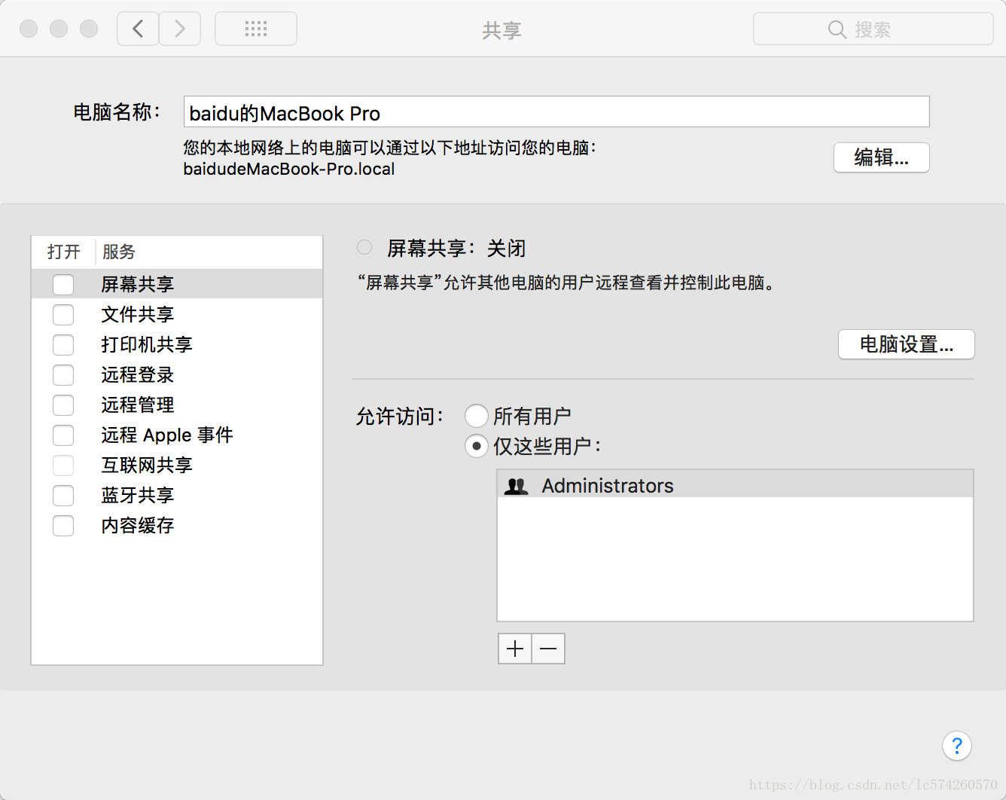Select 屏幕共享 service row label

click(138, 284)
